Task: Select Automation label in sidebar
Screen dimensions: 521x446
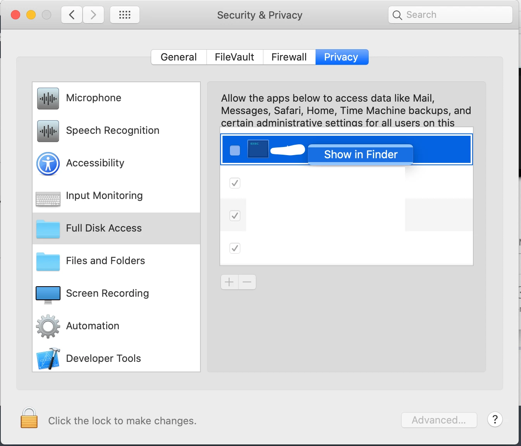Action: tap(93, 326)
